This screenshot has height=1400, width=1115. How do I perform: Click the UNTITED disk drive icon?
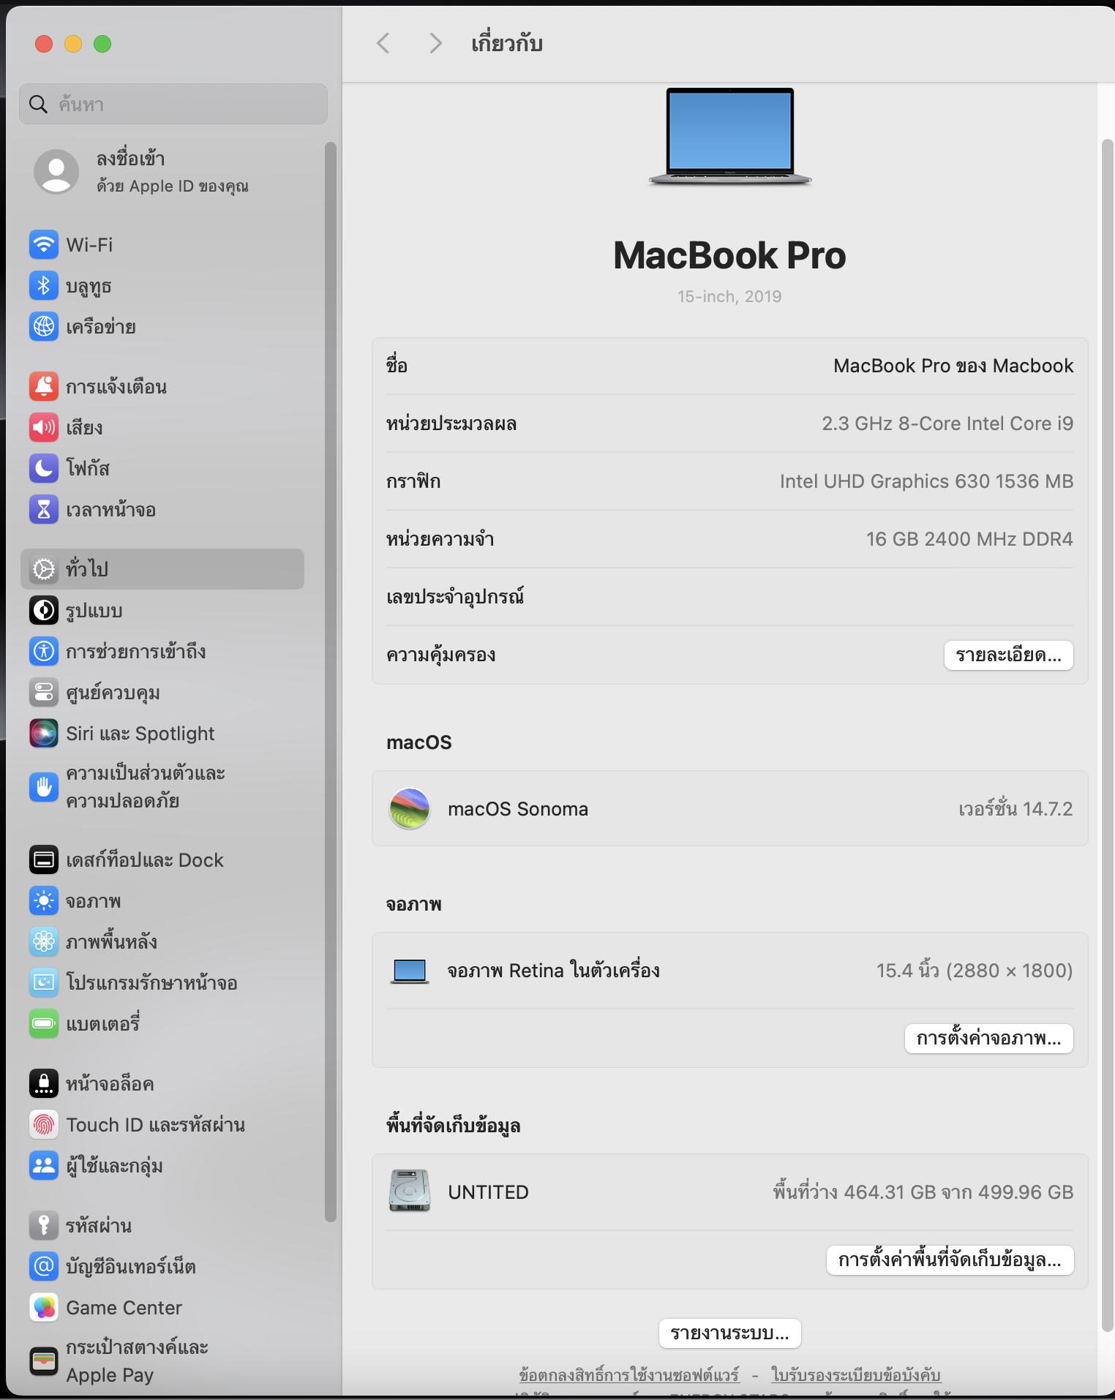(410, 1191)
